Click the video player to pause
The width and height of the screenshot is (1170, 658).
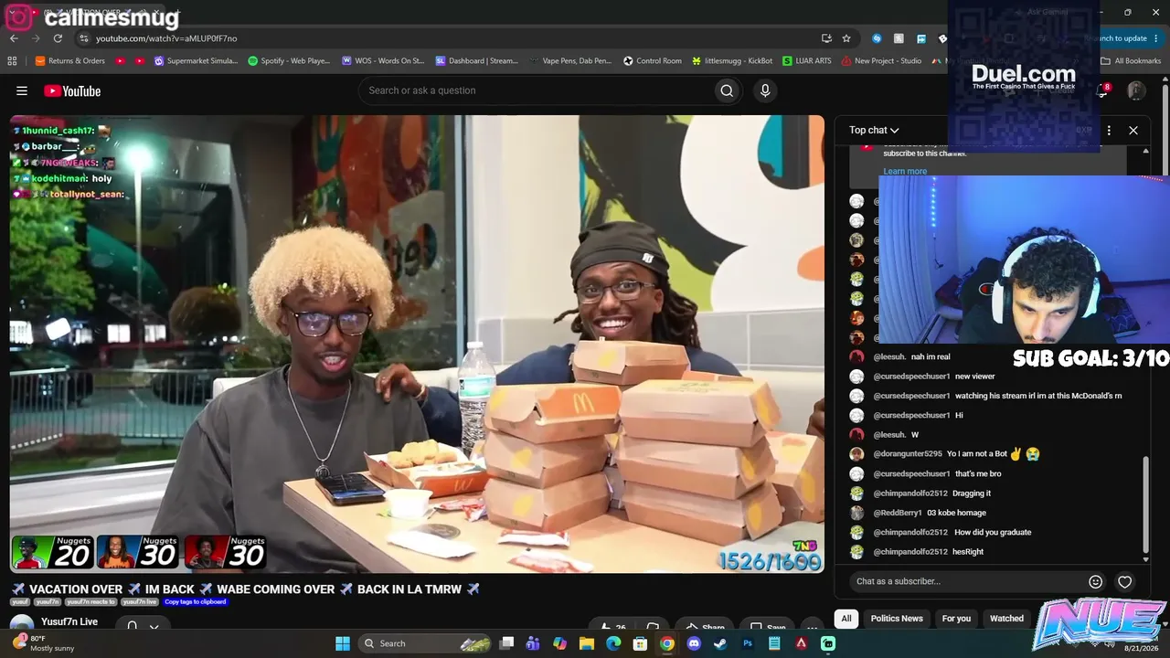click(417, 344)
